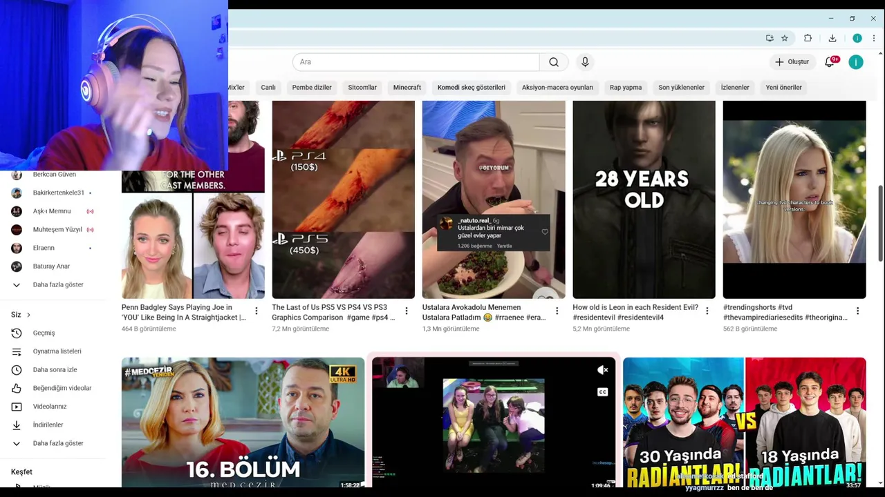
Task: Play the Avokadolu Menemen short thumbnail
Action: [x=494, y=199]
